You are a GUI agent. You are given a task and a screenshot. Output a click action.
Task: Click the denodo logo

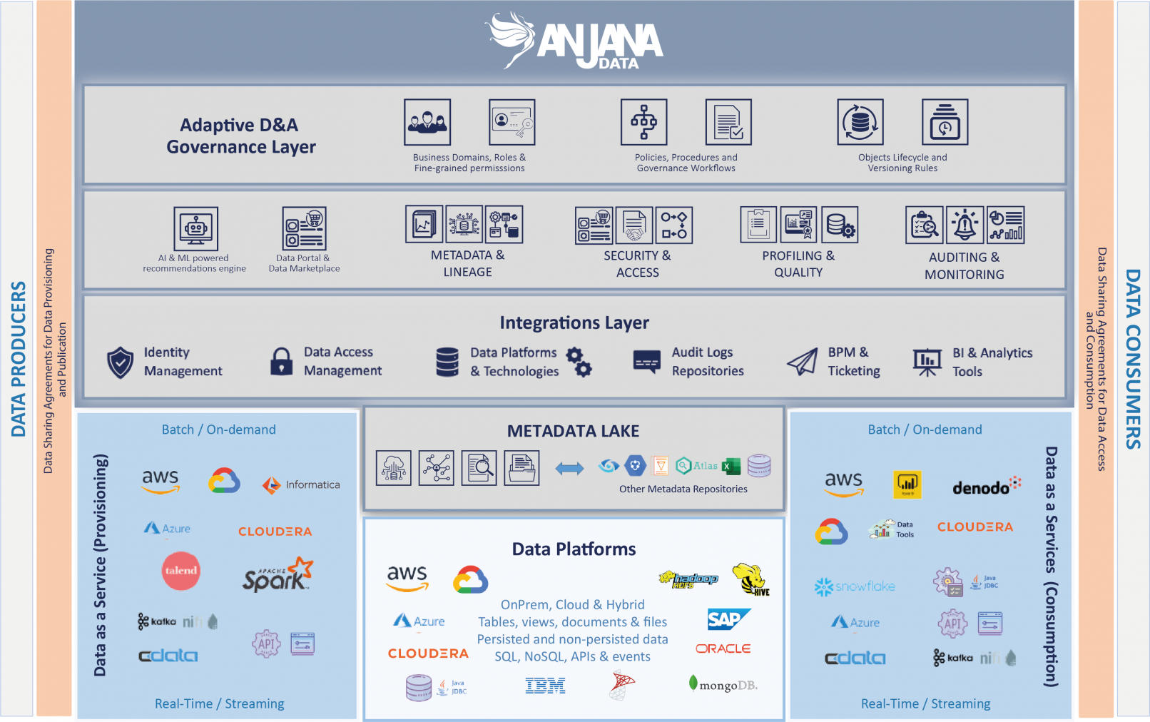click(986, 487)
